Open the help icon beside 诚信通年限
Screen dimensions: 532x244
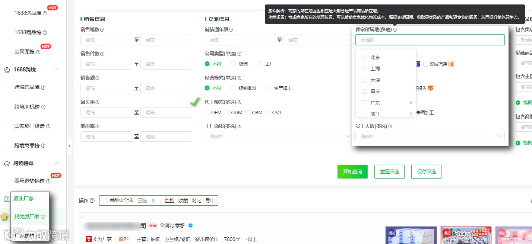231,30
